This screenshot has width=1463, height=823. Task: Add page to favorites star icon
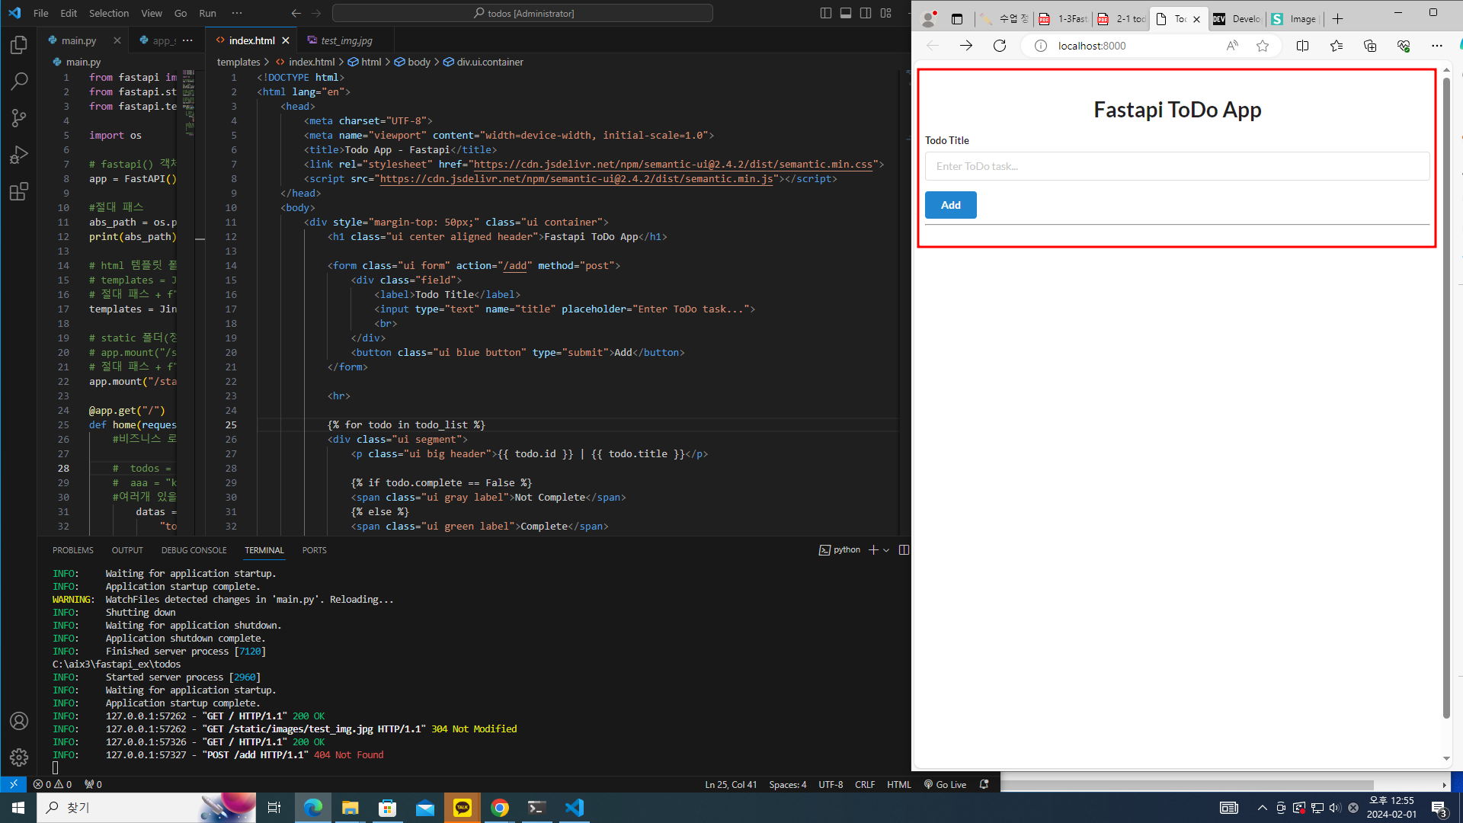pos(1263,46)
